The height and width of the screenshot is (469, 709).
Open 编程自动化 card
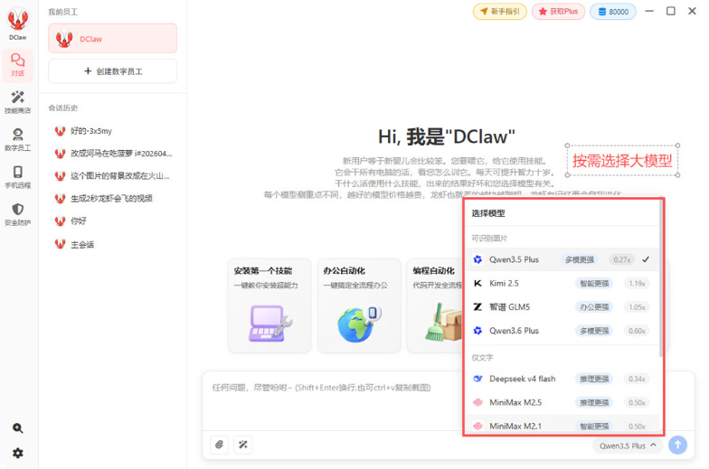click(x=435, y=305)
